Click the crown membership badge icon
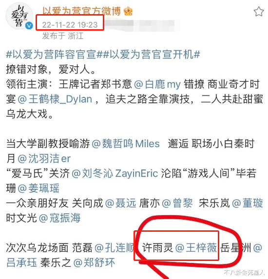Screen dimensions: 268x279 pos(128,12)
